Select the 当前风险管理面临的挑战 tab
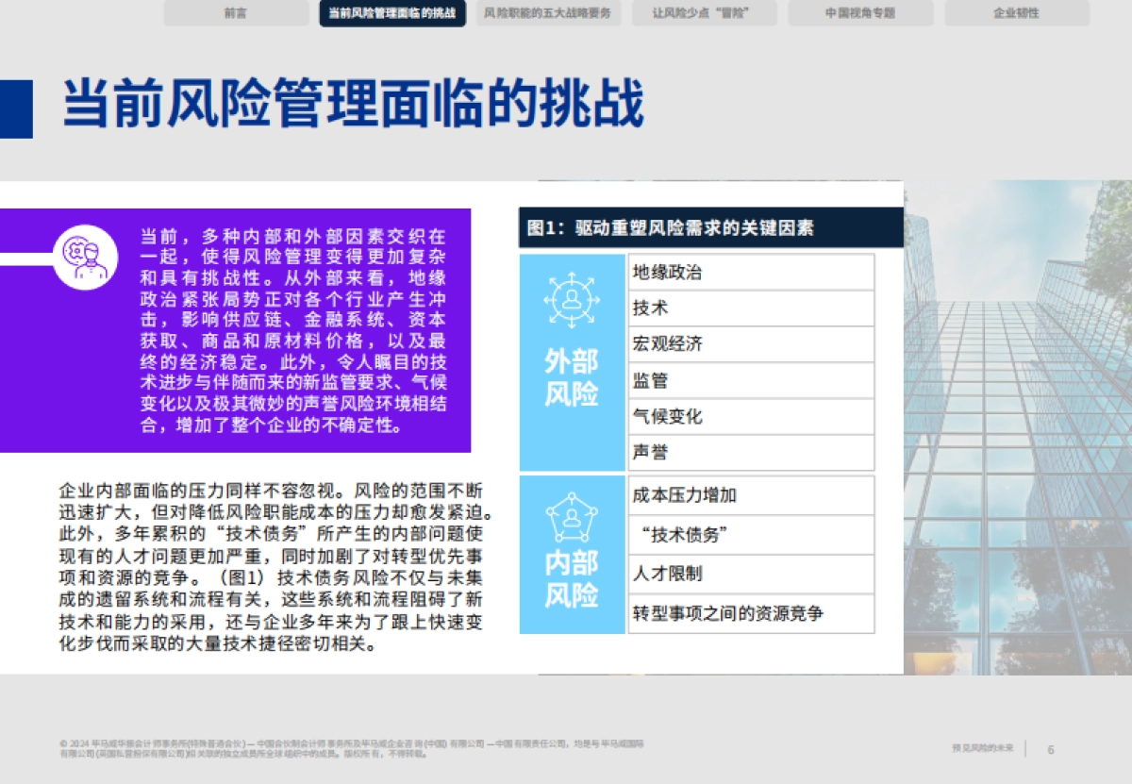 pyautogui.click(x=392, y=13)
